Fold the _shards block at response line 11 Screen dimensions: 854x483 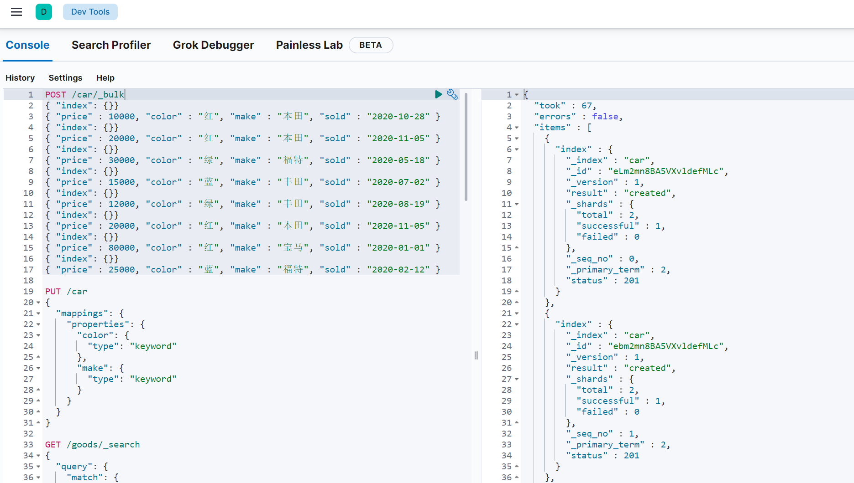tap(517, 204)
